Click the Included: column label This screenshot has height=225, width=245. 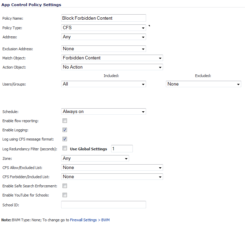click(111, 76)
